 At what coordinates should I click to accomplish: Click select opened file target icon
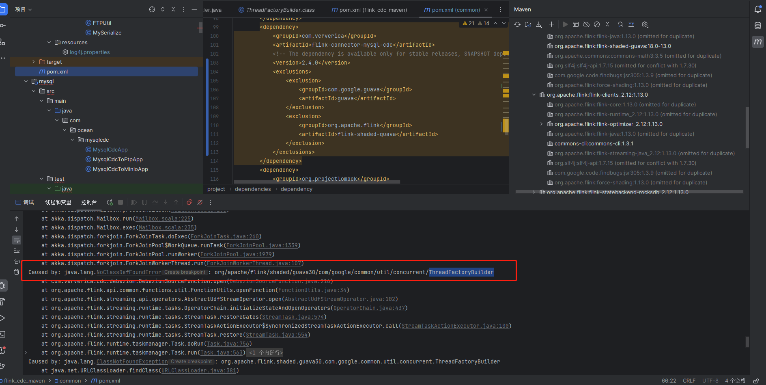click(152, 9)
